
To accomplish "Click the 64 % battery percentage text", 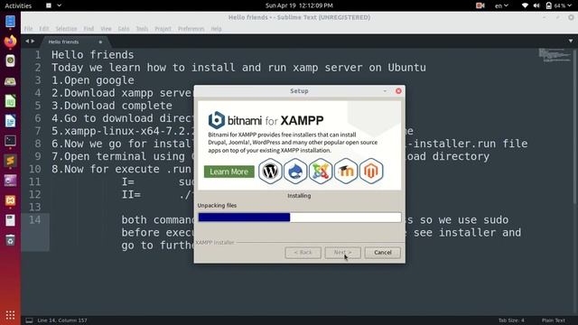I will (560, 5).
